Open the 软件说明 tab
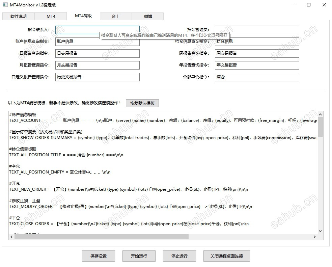This screenshot has height=267, width=332. click(19, 17)
